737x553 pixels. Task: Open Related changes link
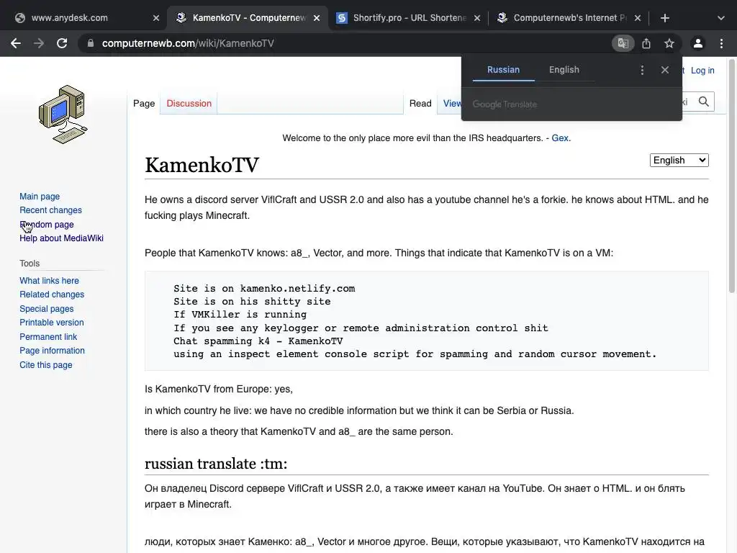(52, 295)
